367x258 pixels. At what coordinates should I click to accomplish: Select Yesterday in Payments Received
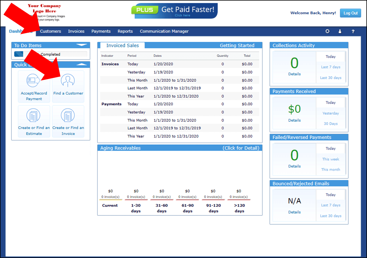pyautogui.click(x=331, y=113)
